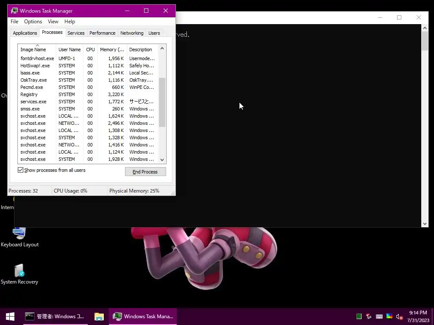Select the OskTray.exe process row
Image resolution: width=434 pixels, height=325 pixels.
coord(88,80)
